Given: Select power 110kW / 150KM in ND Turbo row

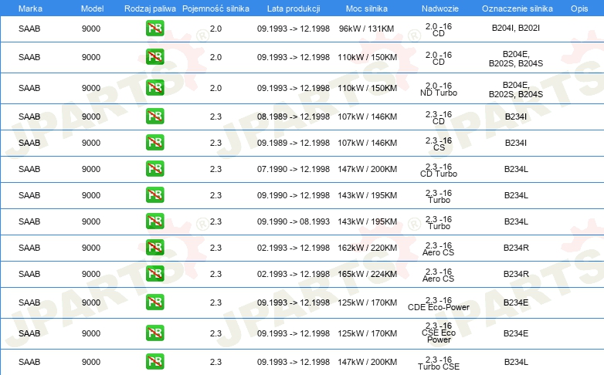Looking at the screenshot, I should (x=367, y=88).
